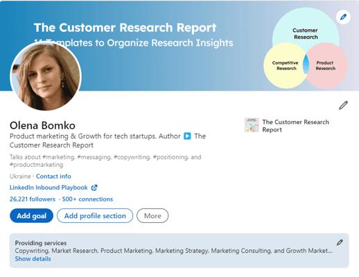Edit Providing services pencil icon
Screen dimensions: 359x277
340,242
